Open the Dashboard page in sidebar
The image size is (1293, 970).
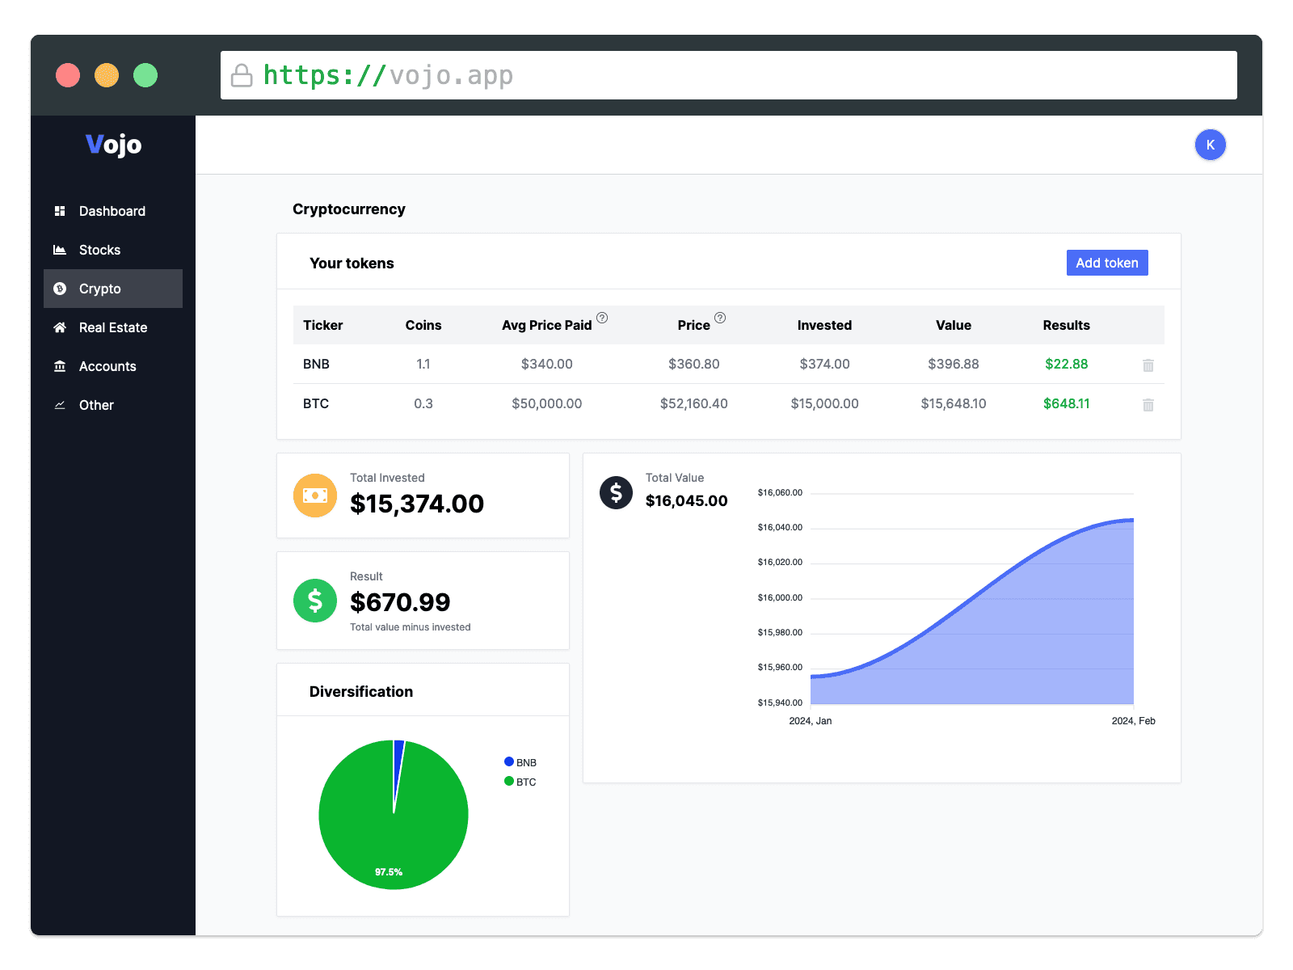pos(112,211)
